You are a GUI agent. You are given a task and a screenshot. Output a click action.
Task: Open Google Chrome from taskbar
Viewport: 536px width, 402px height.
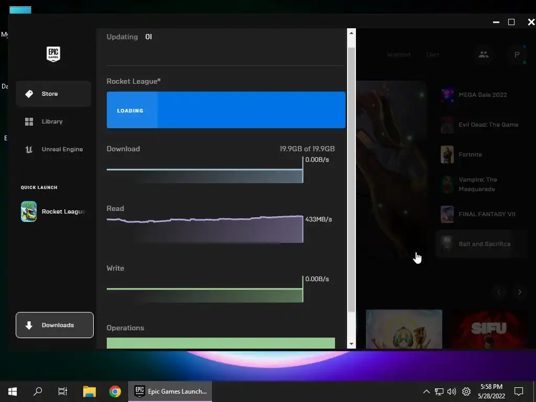click(x=115, y=392)
